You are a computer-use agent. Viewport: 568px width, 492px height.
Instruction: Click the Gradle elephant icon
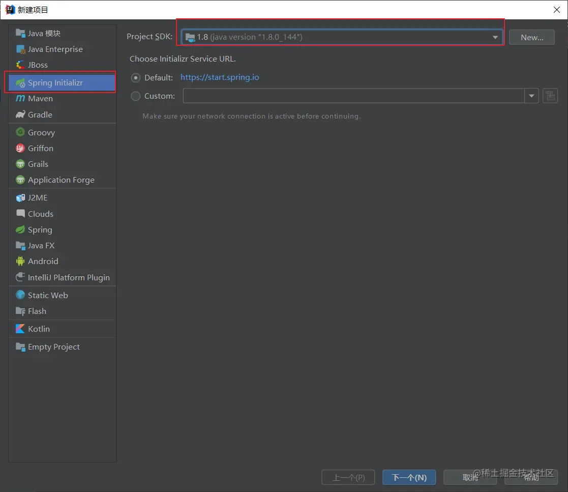[x=20, y=114]
